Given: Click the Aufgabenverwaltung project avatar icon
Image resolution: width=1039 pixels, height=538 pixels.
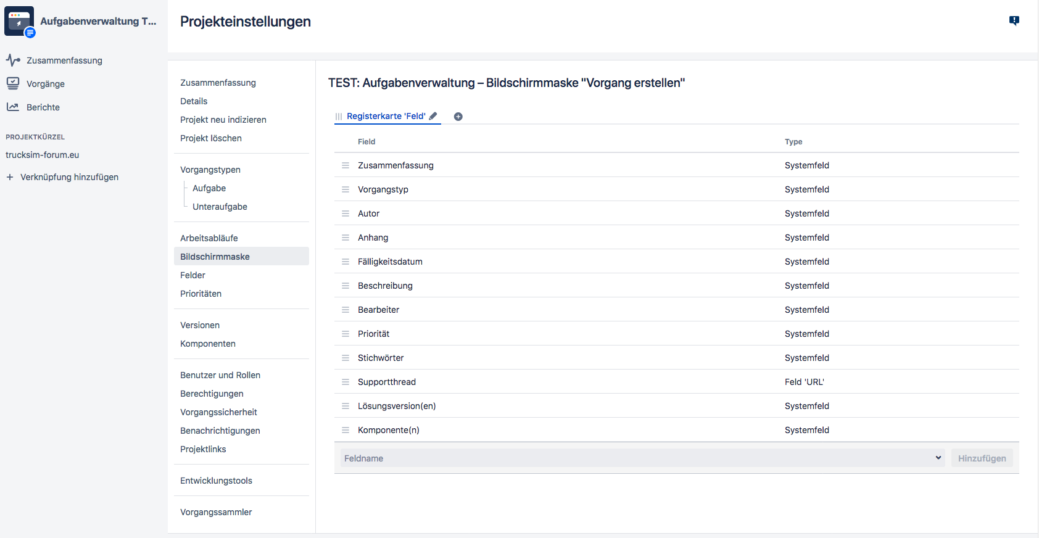Looking at the screenshot, I should [x=19, y=22].
